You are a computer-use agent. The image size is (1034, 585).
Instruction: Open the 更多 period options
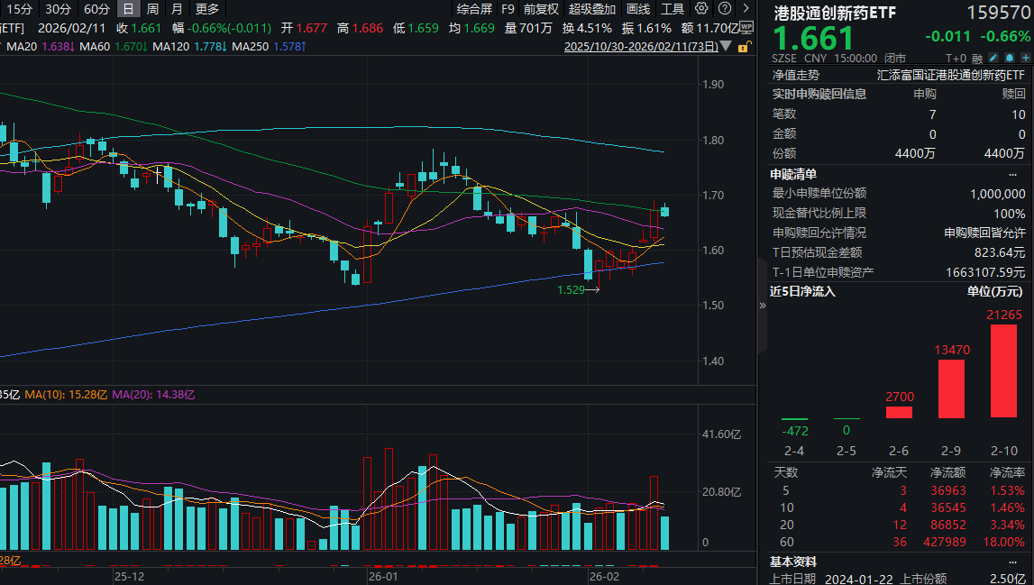pyautogui.click(x=206, y=9)
